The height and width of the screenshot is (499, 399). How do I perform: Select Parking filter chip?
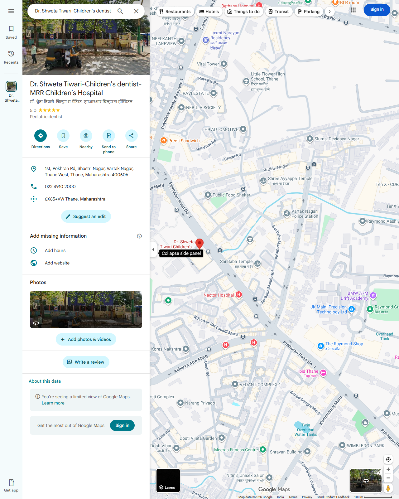[x=309, y=12]
